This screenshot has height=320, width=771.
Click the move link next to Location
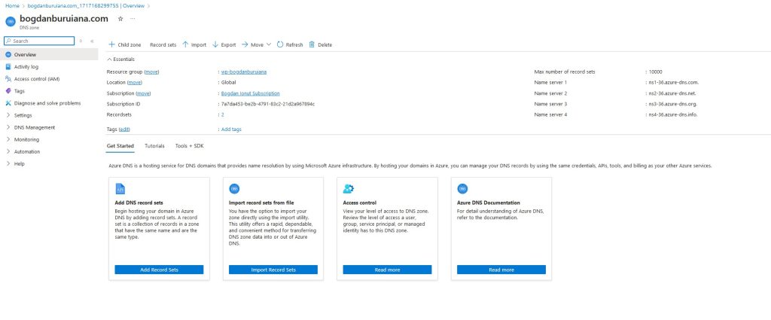(135, 83)
